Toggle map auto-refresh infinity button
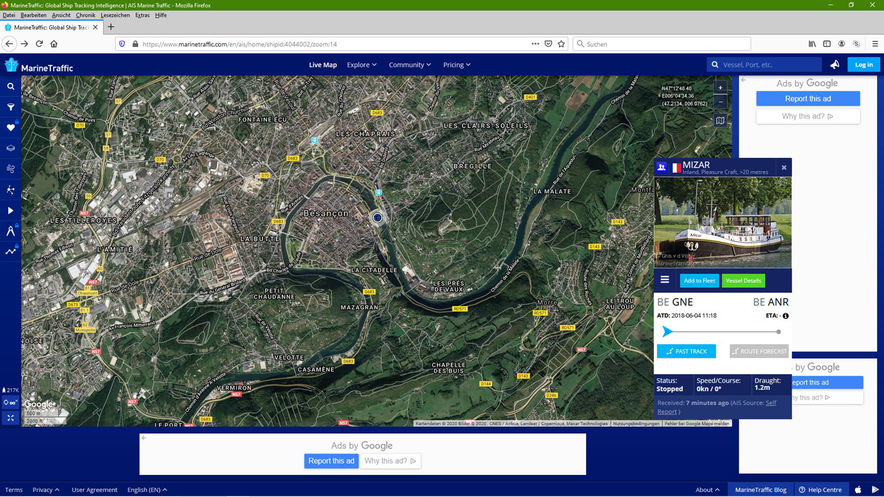This screenshot has width=884, height=497. point(10,402)
